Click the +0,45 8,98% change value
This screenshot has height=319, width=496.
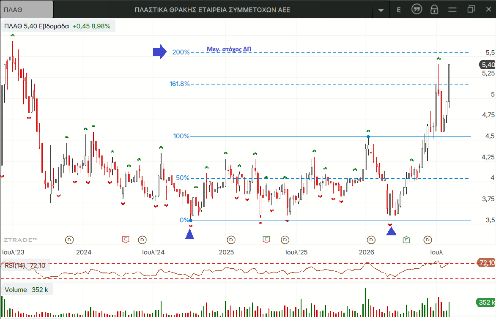91,26
